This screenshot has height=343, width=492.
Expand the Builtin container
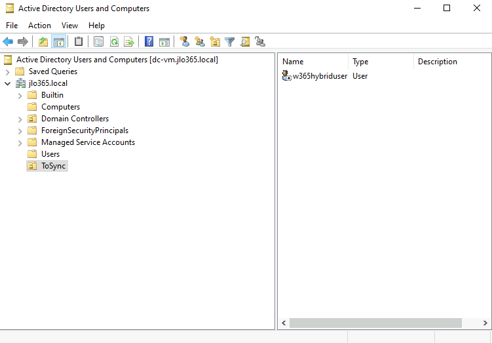tap(20, 96)
